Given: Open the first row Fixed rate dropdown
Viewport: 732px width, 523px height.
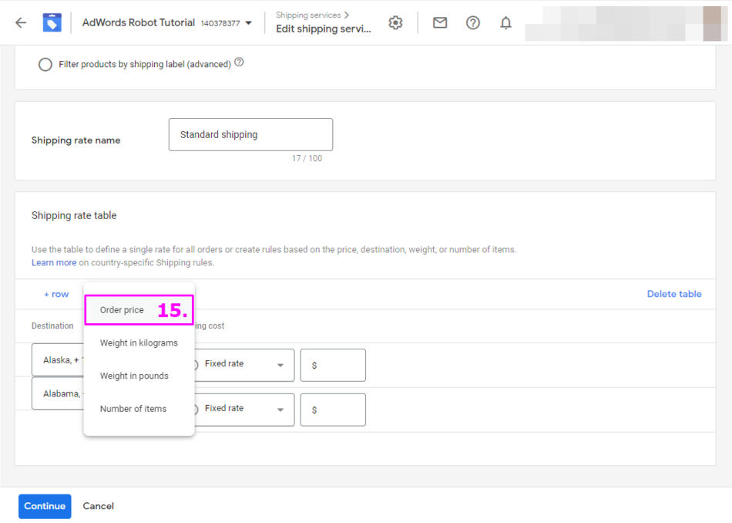Looking at the screenshot, I should tap(242, 364).
